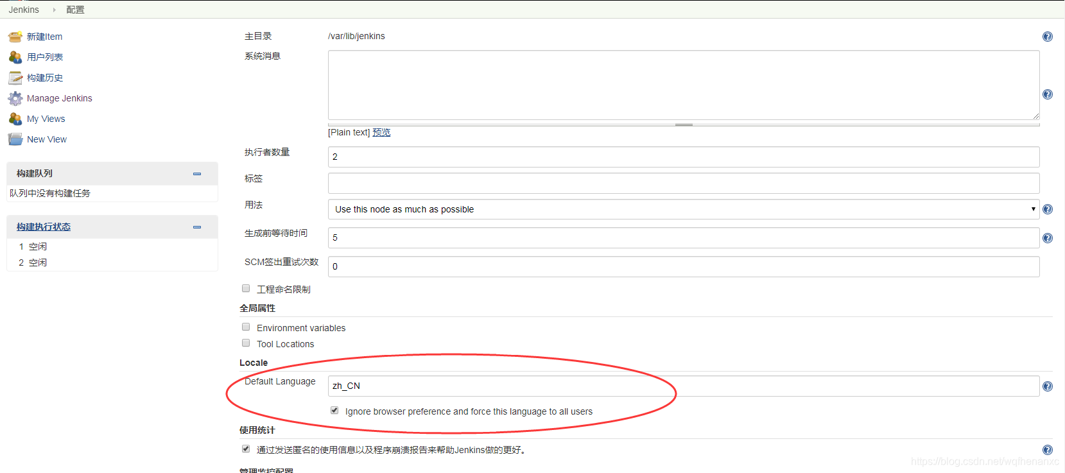Click the New View folder icon

pos(15,139)
